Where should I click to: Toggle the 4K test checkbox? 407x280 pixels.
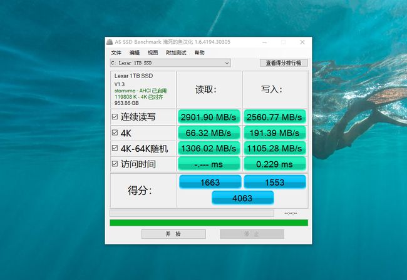(115, 132)
